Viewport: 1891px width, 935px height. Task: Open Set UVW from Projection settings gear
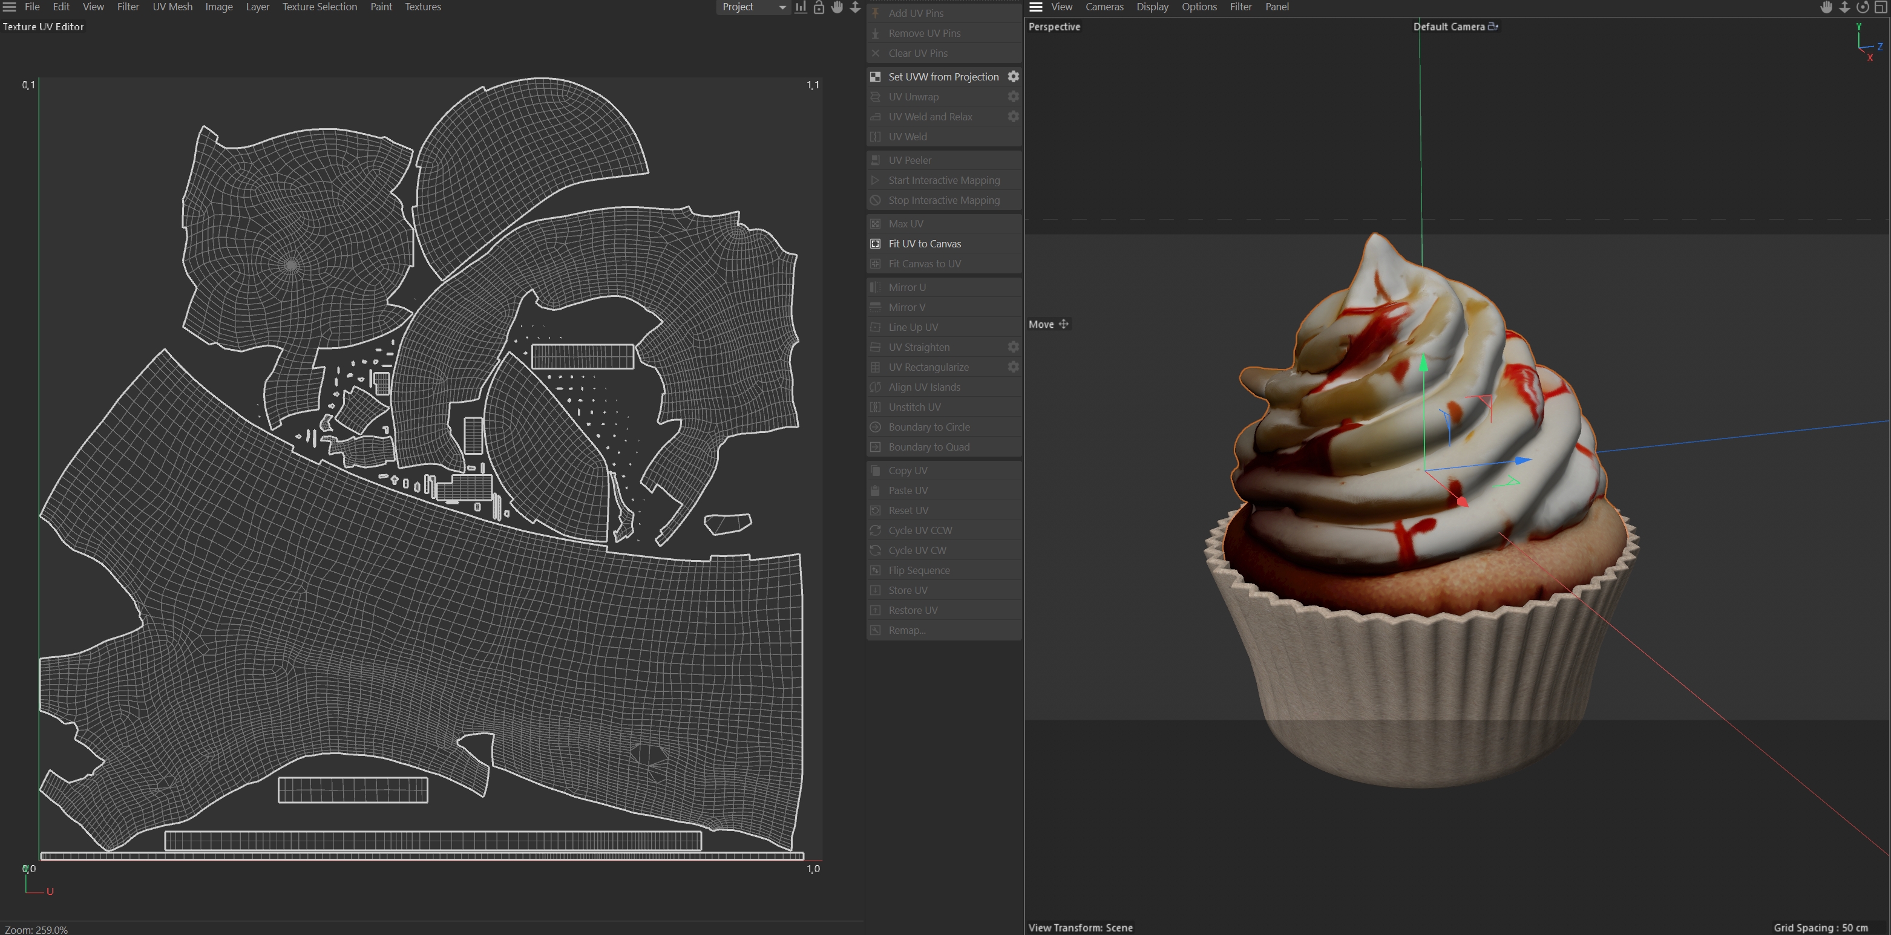pos(1013,76)
